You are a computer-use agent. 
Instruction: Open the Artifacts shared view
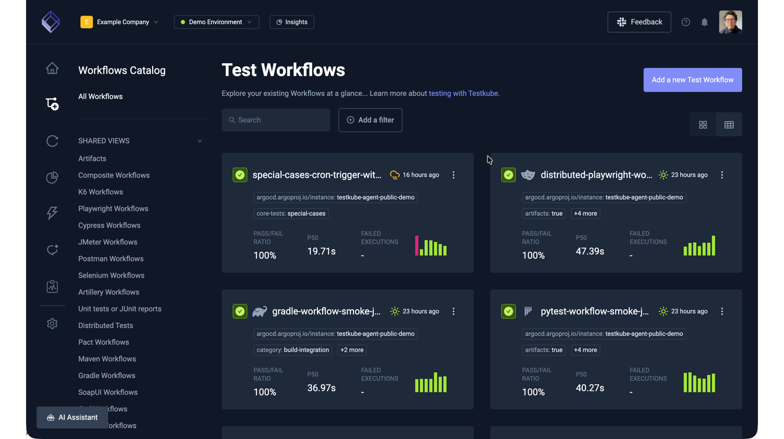click(92, 158)
